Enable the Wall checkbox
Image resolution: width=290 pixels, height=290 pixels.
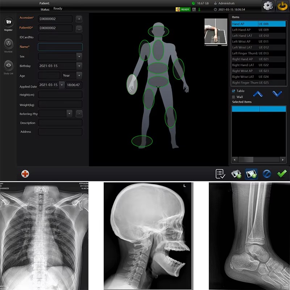[233, 97]
